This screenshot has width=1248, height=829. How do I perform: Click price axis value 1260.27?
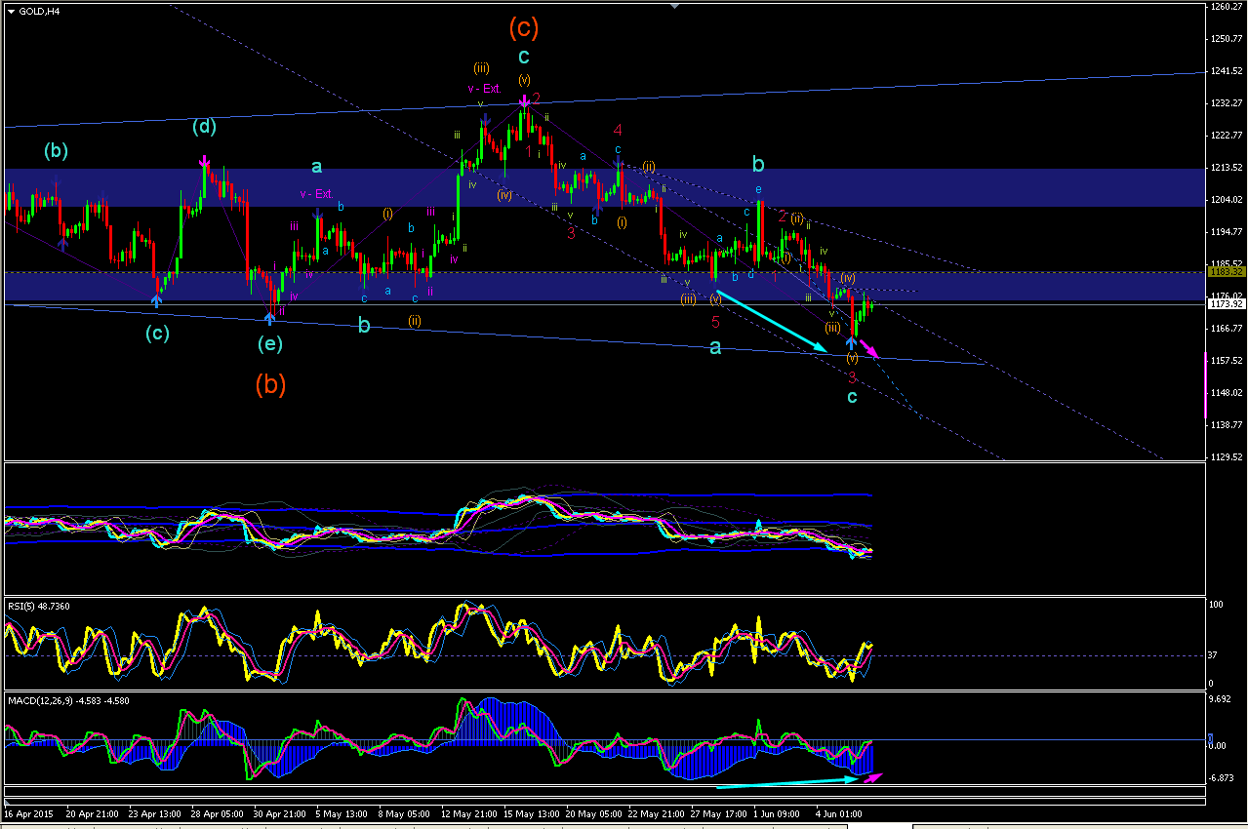tap(1227, 7)
